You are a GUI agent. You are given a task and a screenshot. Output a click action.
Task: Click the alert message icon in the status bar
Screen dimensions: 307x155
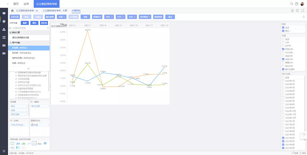click(x=293, y=153)
